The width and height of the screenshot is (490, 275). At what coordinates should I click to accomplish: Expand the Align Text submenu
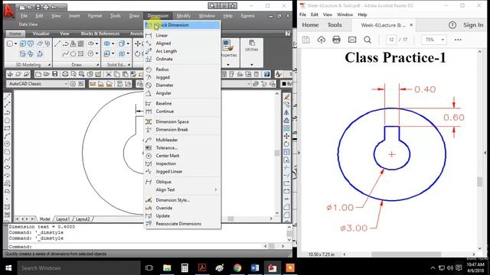click(x=182, y=189)
